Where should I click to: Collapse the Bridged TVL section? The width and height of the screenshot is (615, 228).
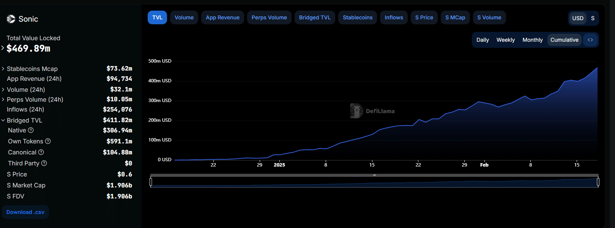3,120
